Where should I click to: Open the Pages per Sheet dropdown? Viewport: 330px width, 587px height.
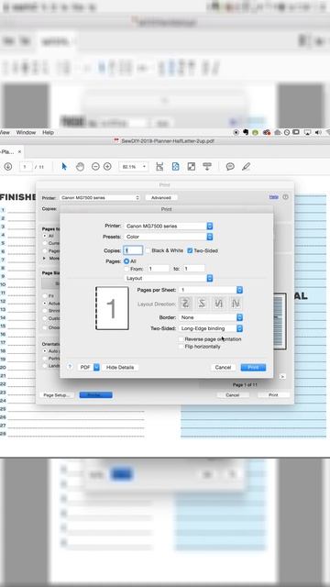tap(211, 290)
